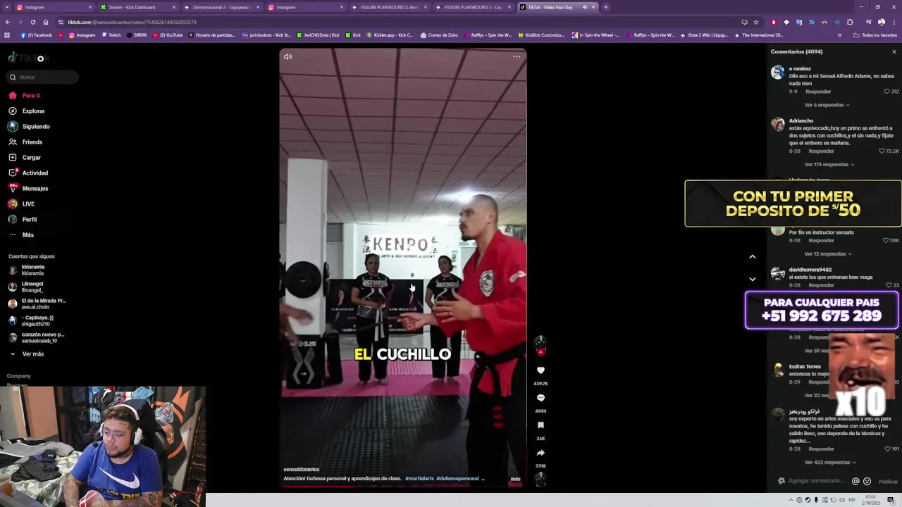Reload the page in browser
This screenshot has height=507, width=902.
point(32,22)
